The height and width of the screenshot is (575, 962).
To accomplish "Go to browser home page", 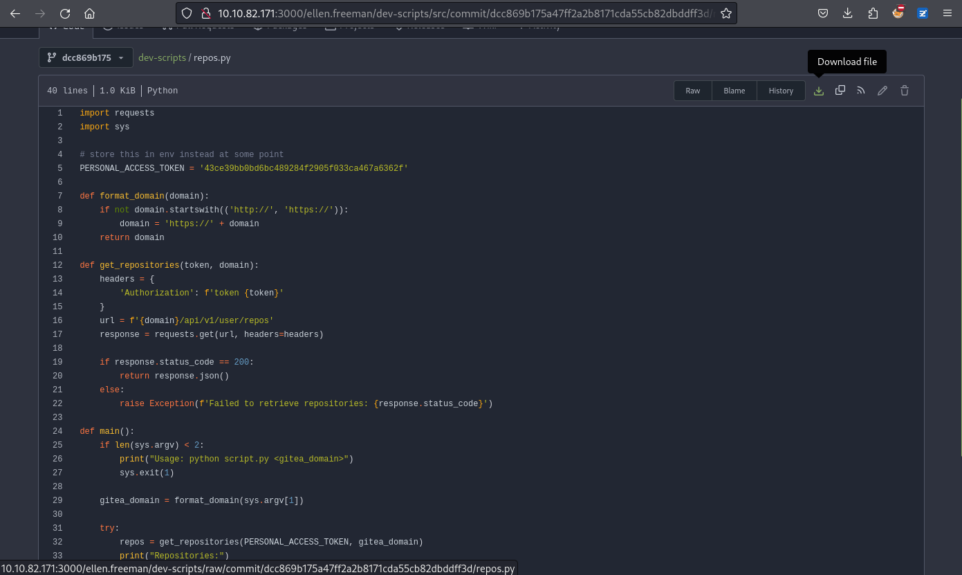I will (x=89, y=13).
